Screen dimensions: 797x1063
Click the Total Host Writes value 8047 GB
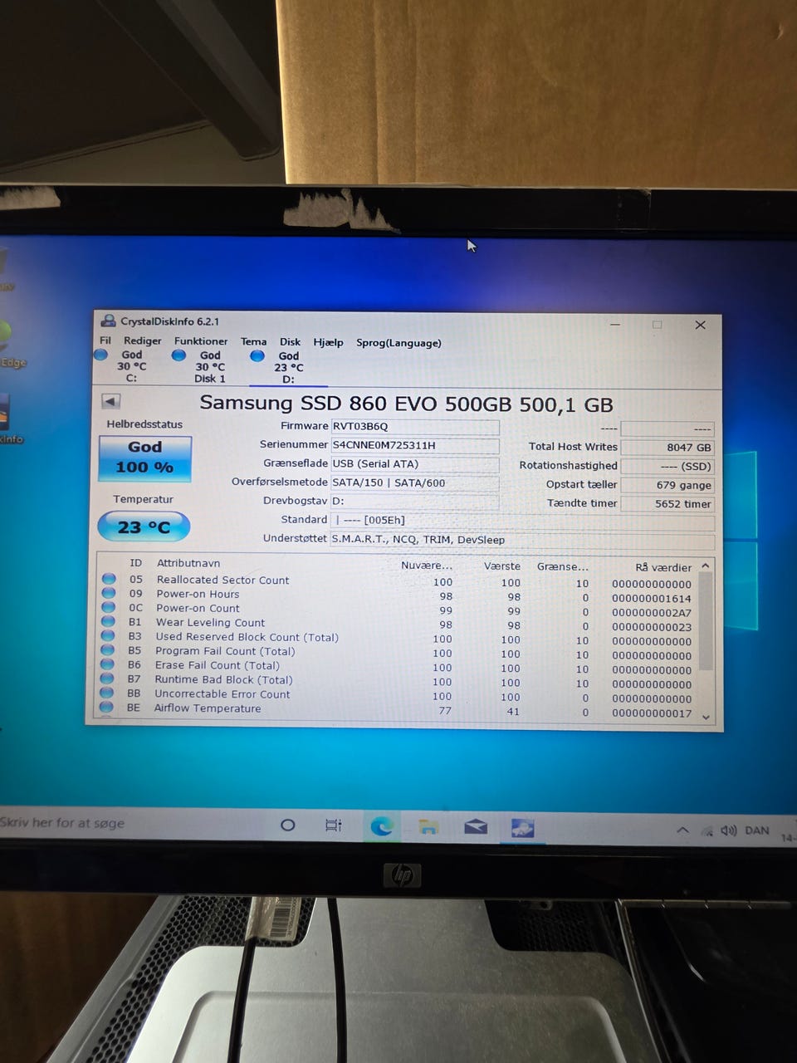coord(667,448)
